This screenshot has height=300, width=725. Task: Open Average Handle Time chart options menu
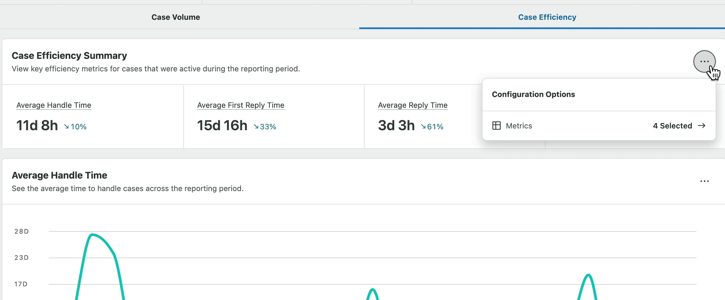click(x=704, y=181)
